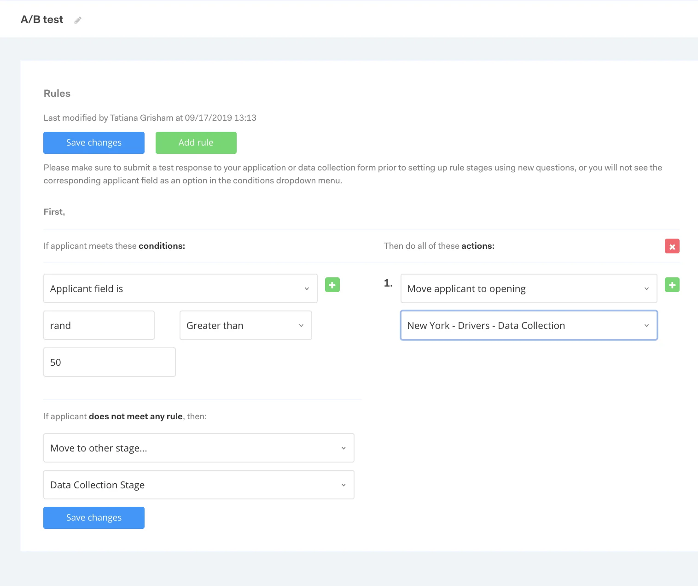The width and height of the screenshot is (698, 586).
Task: Focus the value input containing 50
Action: pyautogui.click(x=110, y=362)
